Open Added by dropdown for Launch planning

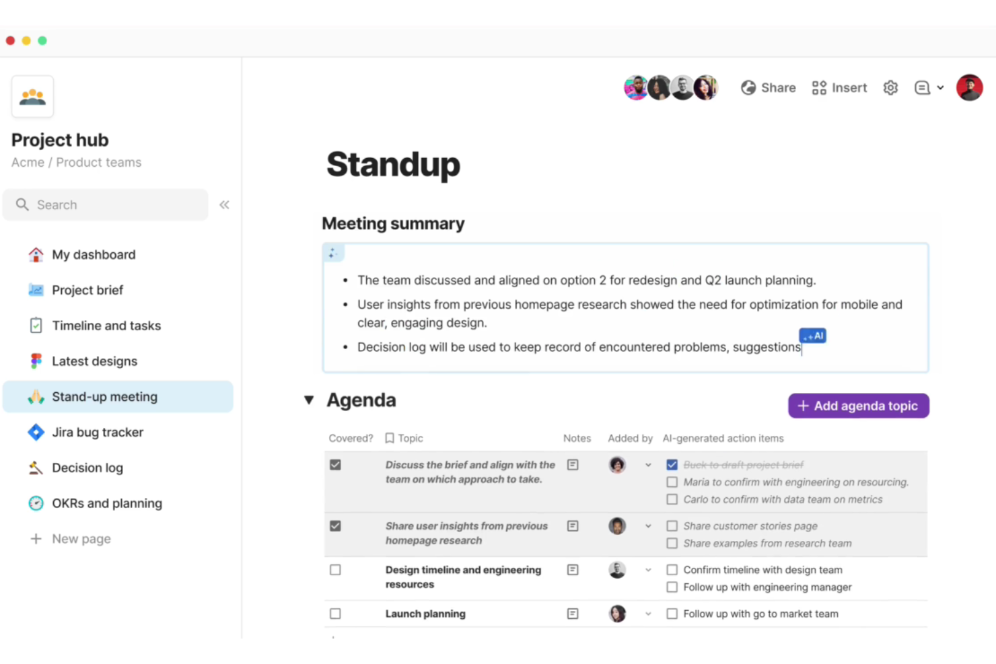648,614
